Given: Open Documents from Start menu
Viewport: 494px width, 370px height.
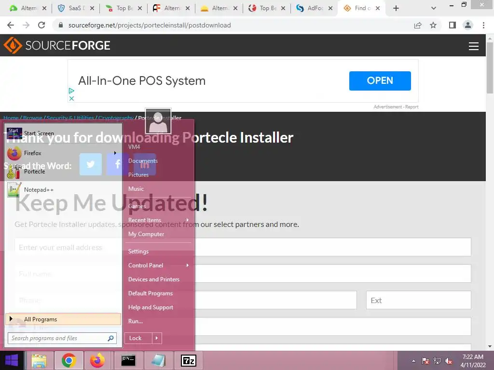Looking at the screenshot, I should pos(143,161).
